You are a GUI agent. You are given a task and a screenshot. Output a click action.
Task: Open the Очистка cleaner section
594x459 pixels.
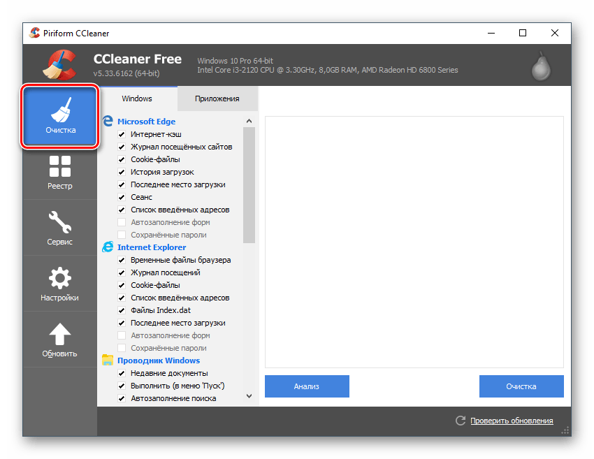click(x=60, y=116)
